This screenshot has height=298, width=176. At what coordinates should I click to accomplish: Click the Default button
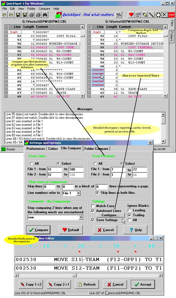(71, 230)
